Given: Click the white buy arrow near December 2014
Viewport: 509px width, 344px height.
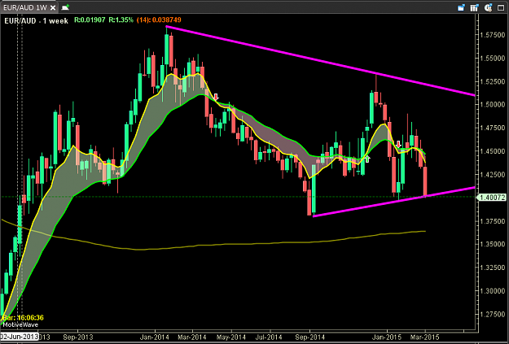Looking at the screenshot, I should click(x=367, y=159).
